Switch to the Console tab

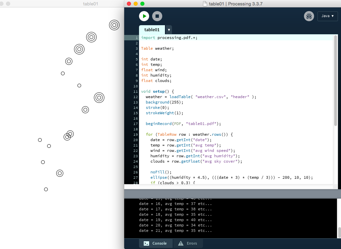[156, 243]
